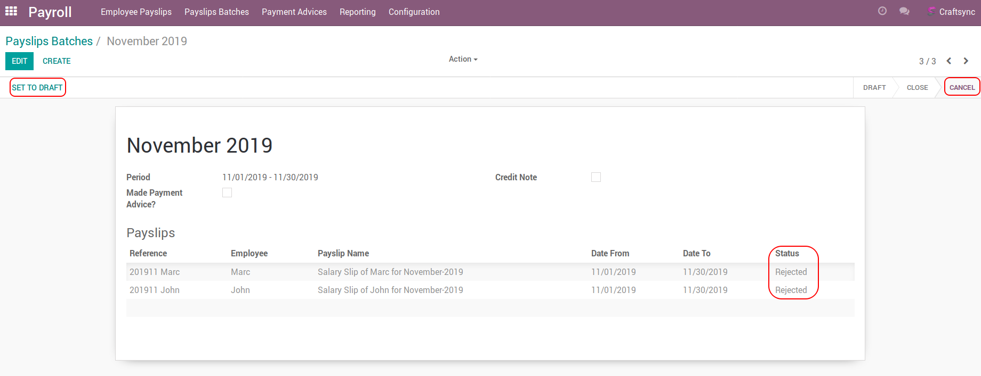Open Employee Payslips menu
The image size is (981, 376).
pyautogui.click(x=136, y=12)
